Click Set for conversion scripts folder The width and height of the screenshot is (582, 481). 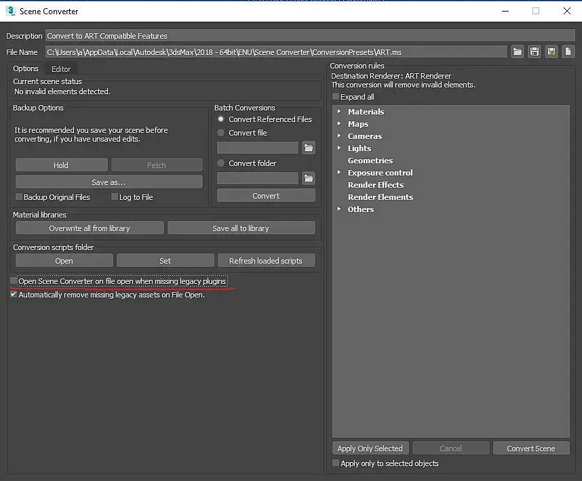click(x=166, y=261)
